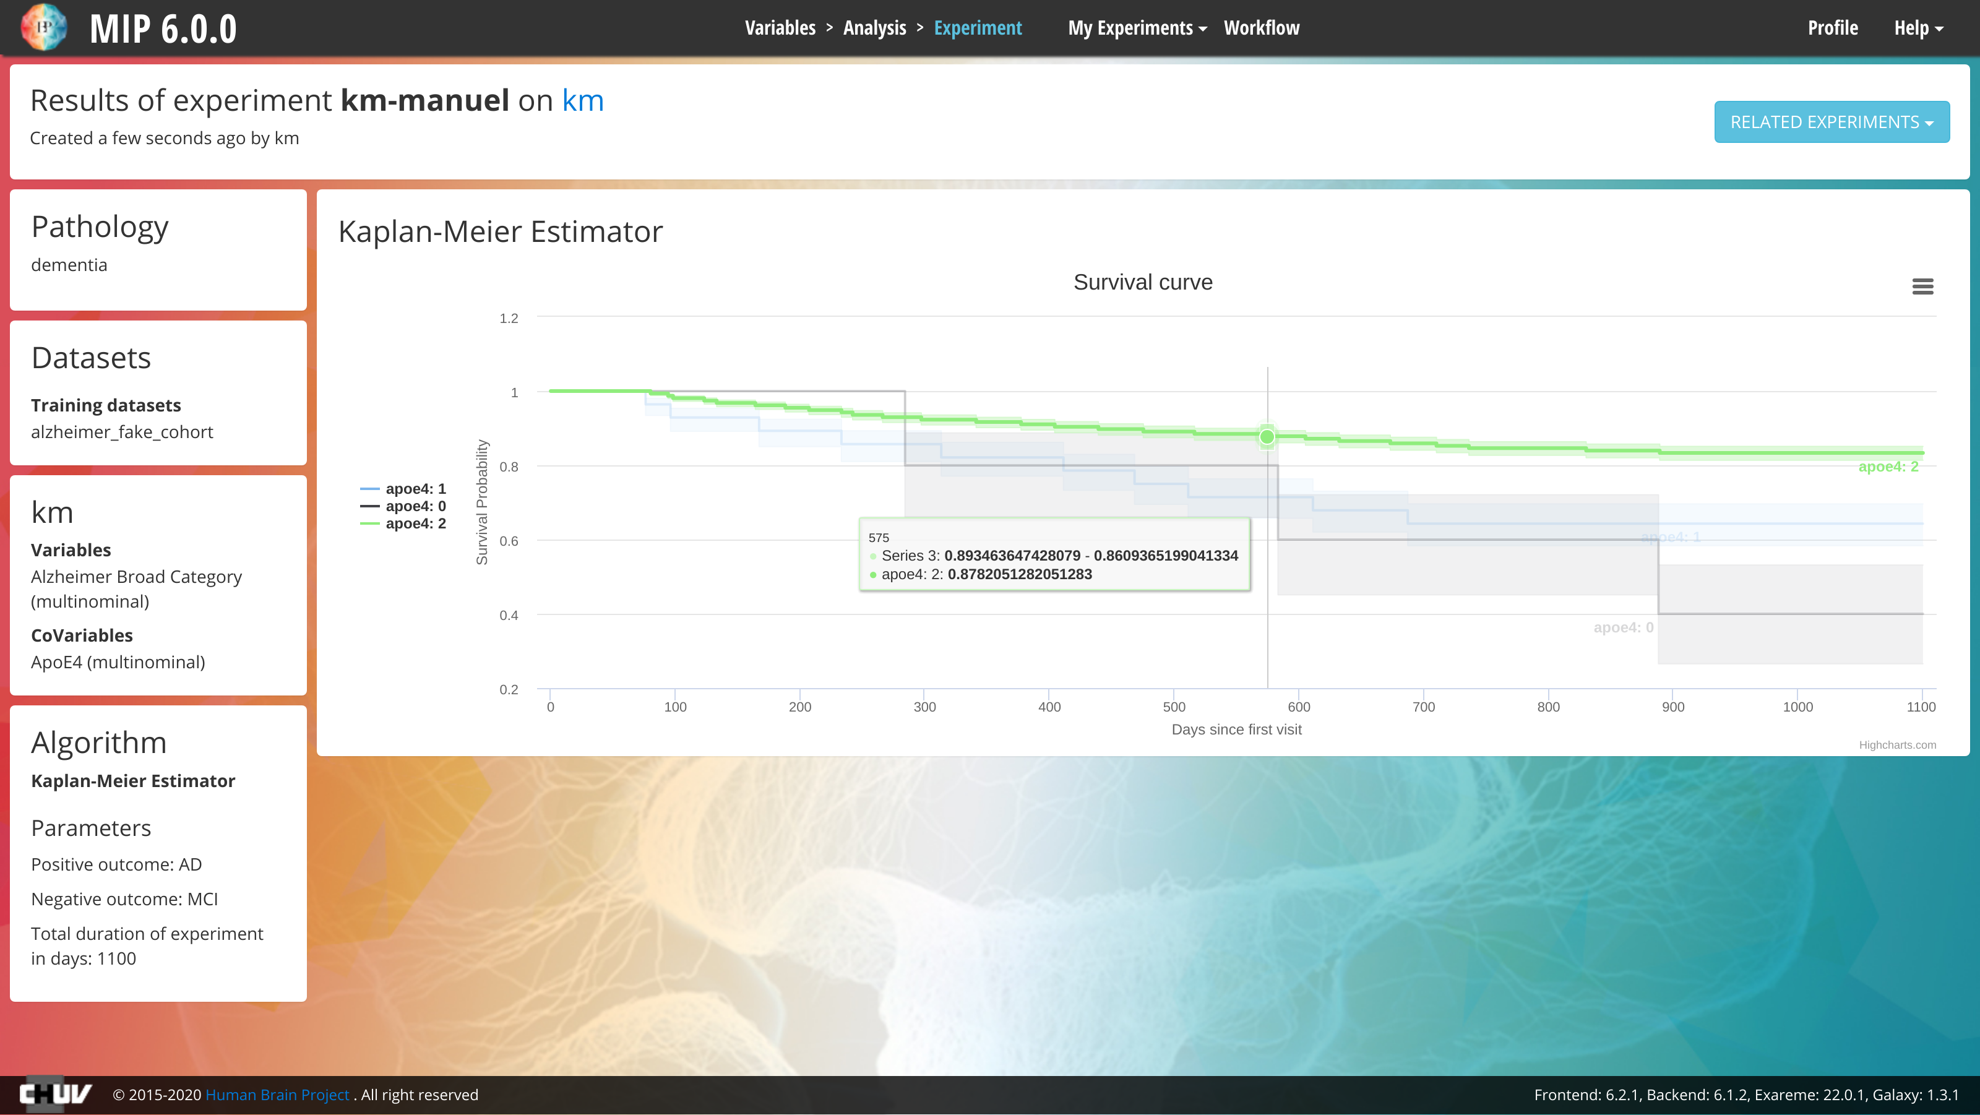Go to Variables in the navigation
1980x1115 pixels.
tap(780, 28)
